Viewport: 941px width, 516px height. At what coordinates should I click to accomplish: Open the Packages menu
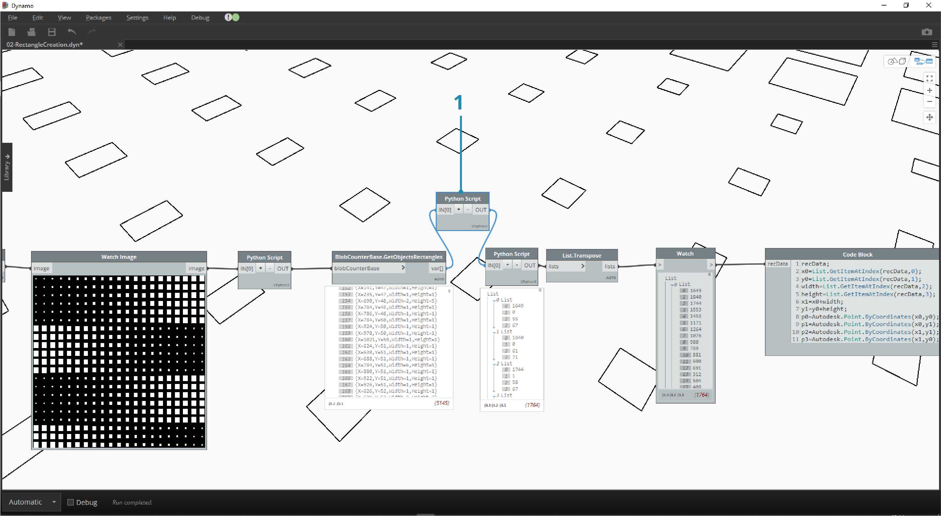(x=98, y=18)
